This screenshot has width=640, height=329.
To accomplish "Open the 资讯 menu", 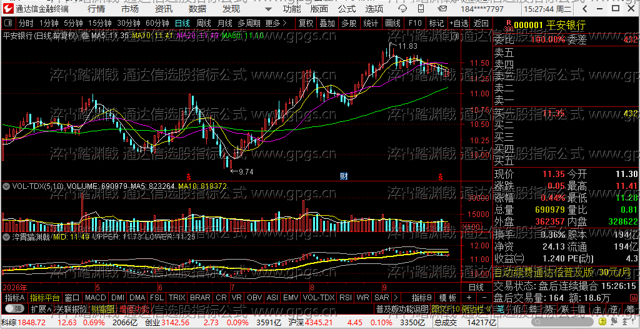I will pos(164,9).
